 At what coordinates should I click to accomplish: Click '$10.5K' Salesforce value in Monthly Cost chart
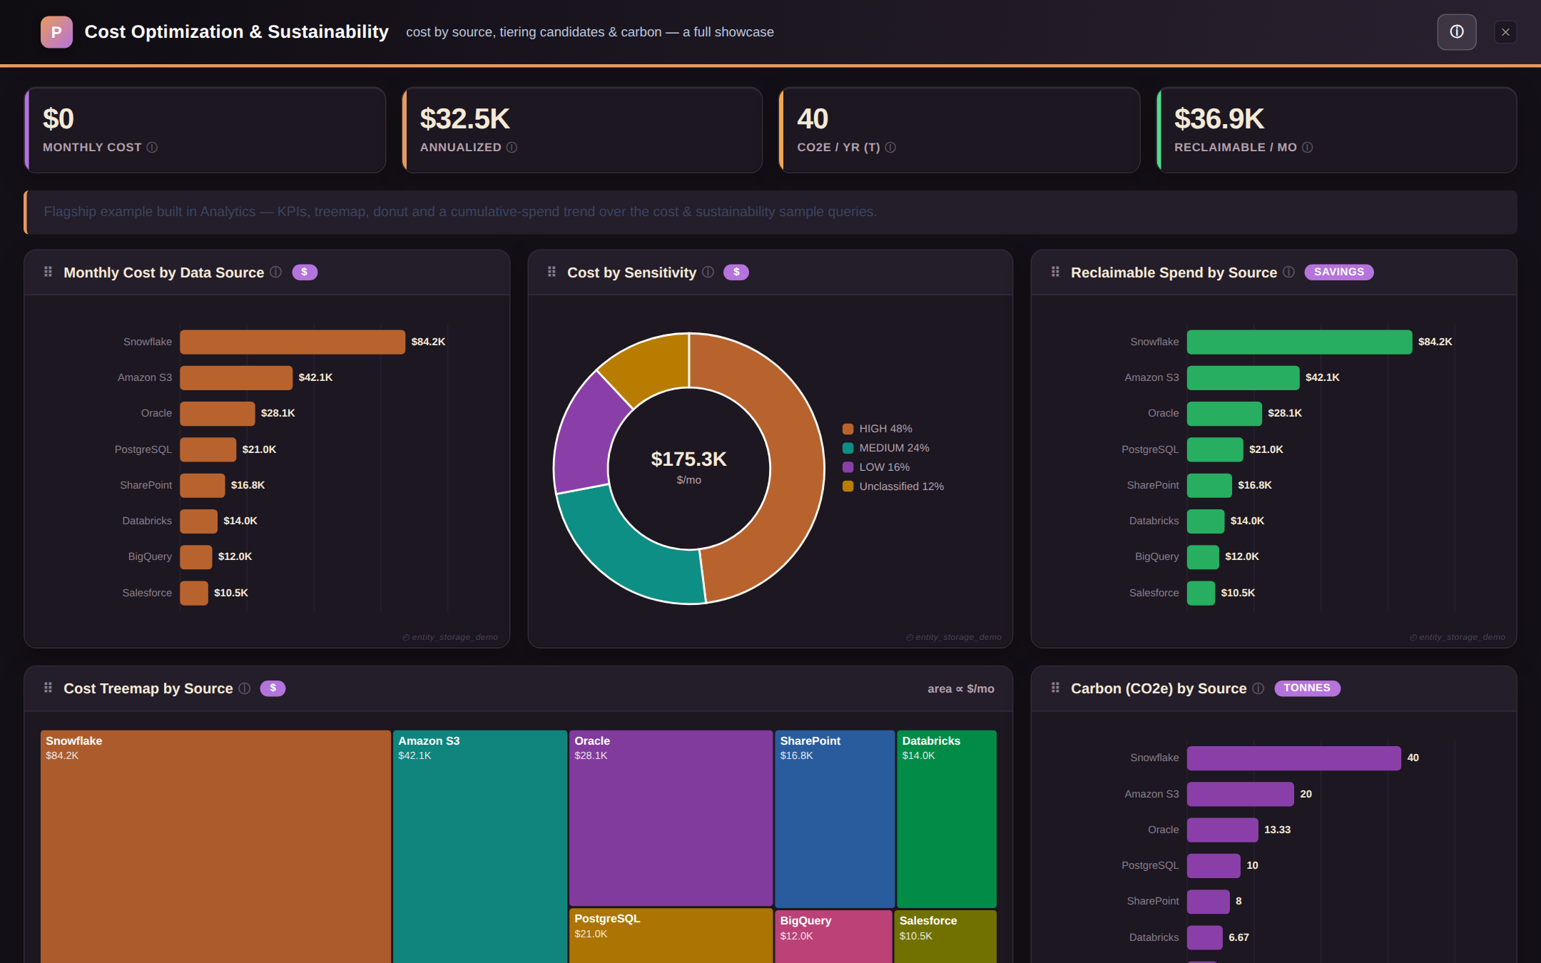[231, 593]
